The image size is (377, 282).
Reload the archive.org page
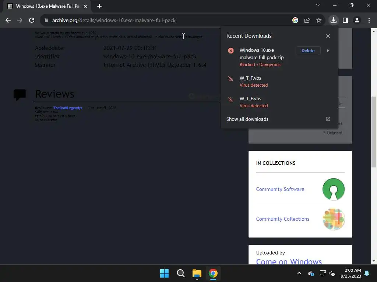pos(32,21)
